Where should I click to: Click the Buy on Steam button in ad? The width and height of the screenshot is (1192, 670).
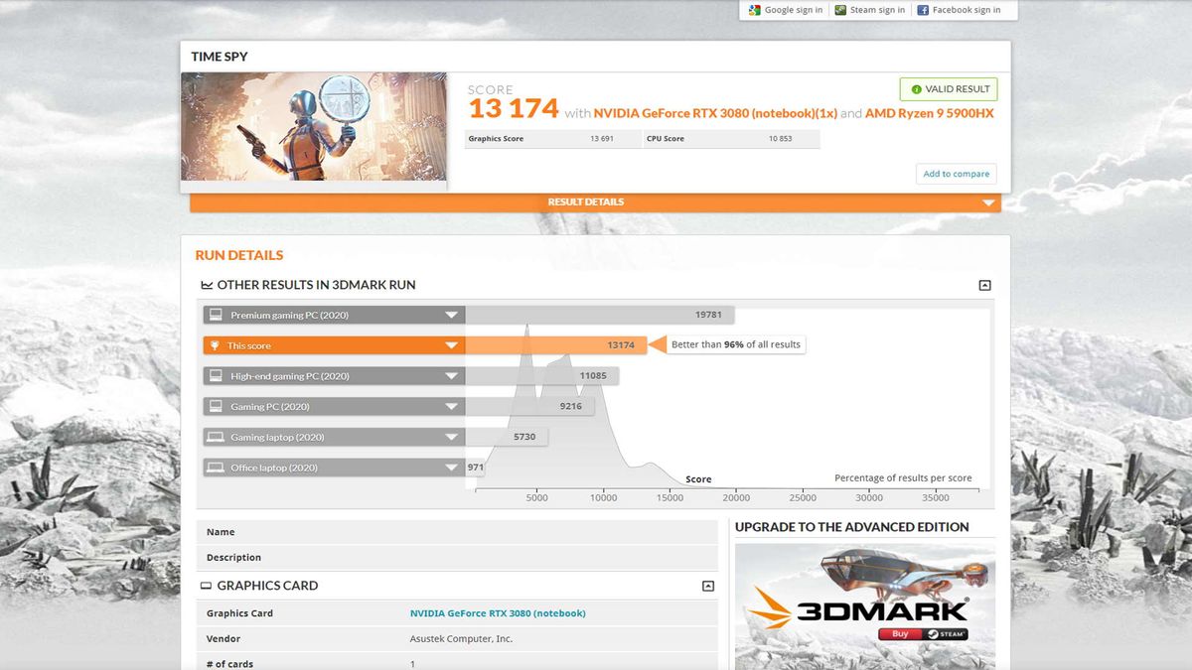pyautogui.click(x=923, y=634)
